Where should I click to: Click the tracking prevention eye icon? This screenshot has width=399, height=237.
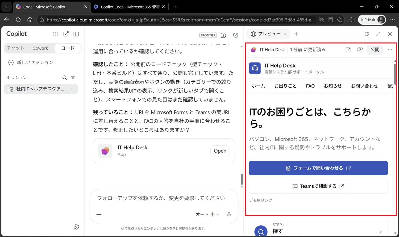pos(322,20)
